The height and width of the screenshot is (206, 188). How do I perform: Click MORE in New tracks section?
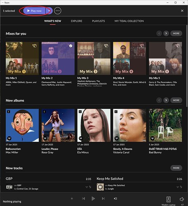[x=176, y=168]
